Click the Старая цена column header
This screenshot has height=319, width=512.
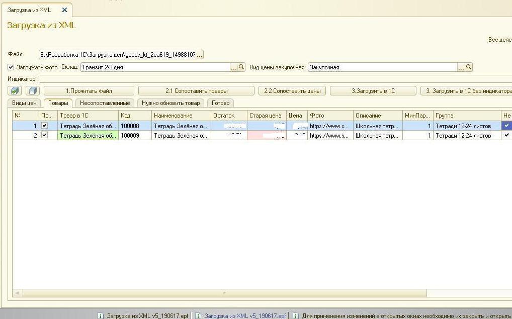[267, 116]
